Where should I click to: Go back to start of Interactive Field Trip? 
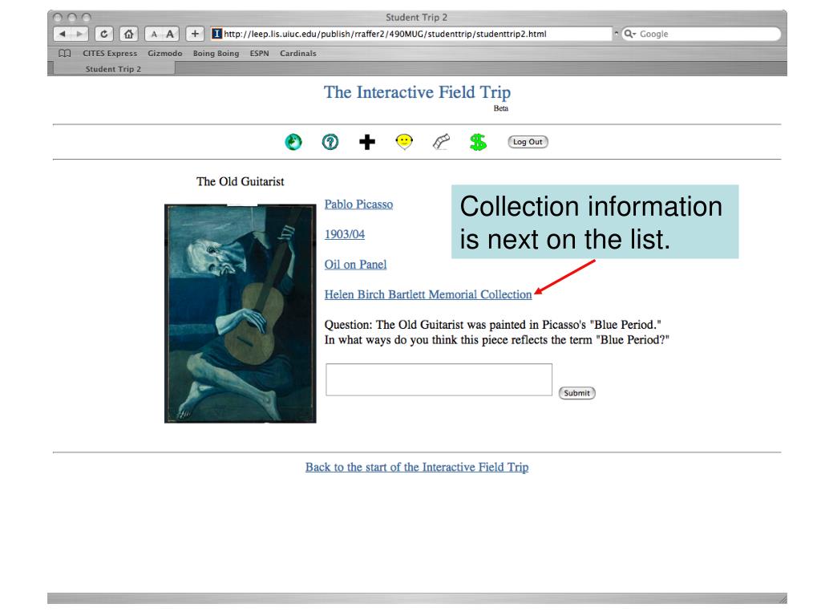click(417, 468)
